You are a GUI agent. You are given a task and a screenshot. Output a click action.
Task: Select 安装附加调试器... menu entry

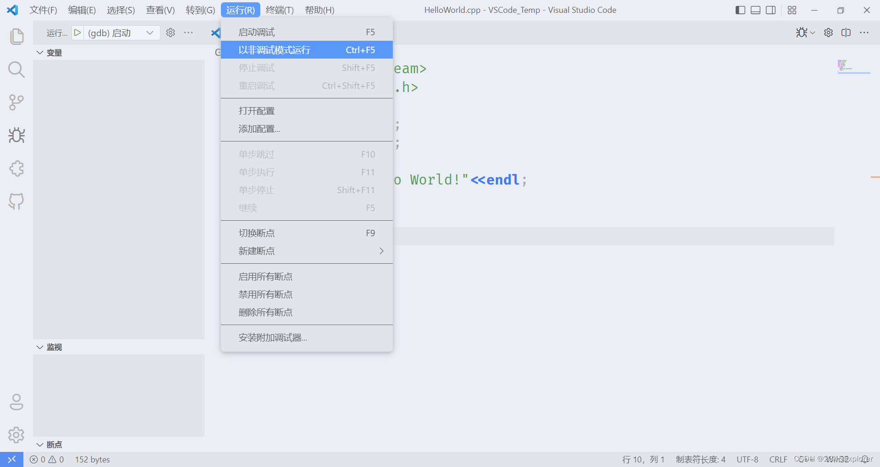pyautogui.click(x=307, y=337)
